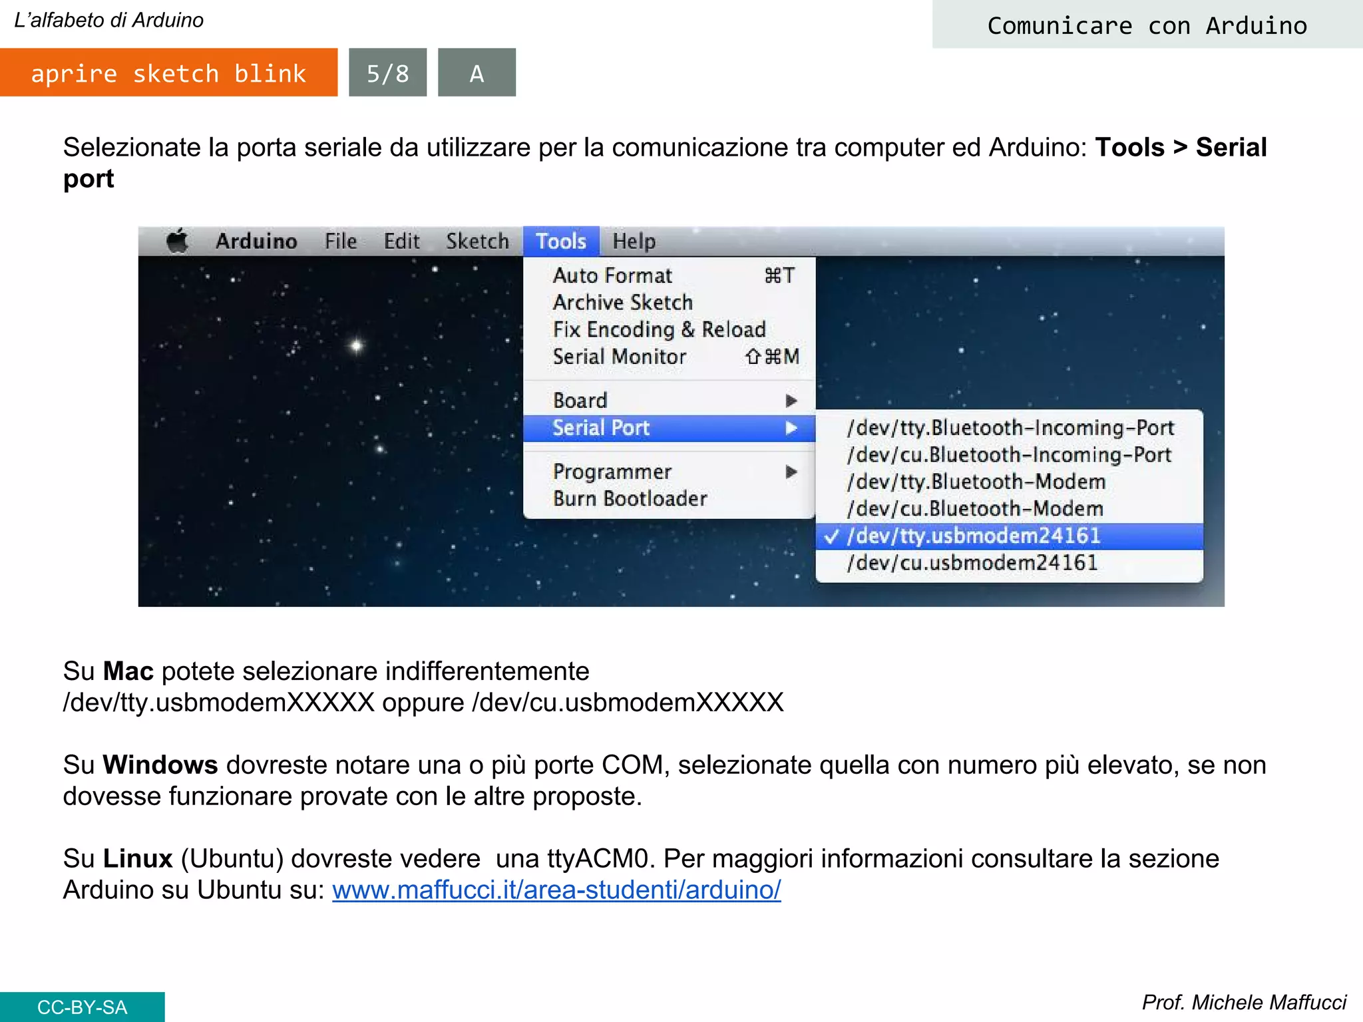Click the ⇧⌘M shortcut beside Serial Monitor
The height and width of the screenshot is (1022, 1363).
click(772, 357)
